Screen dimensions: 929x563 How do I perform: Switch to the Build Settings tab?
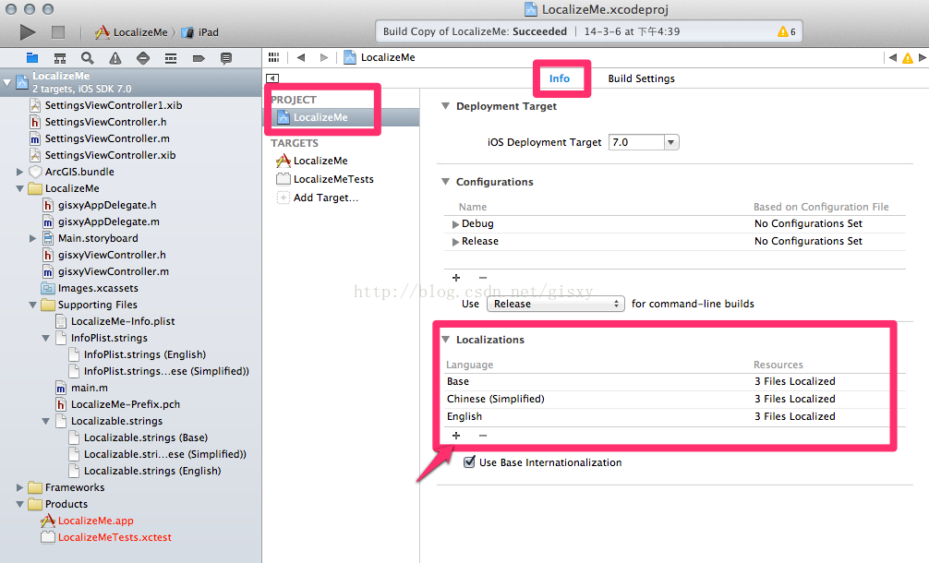(641, 78)
